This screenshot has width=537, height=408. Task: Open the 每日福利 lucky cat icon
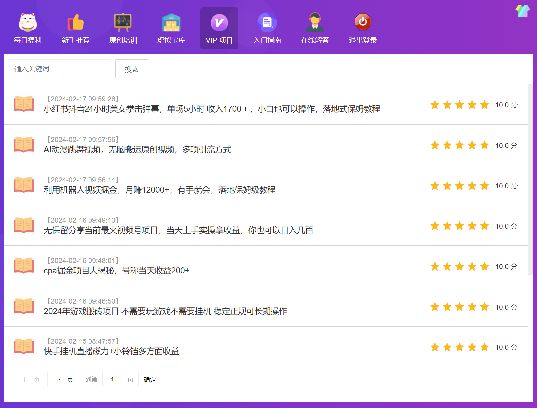coord(28,23)
